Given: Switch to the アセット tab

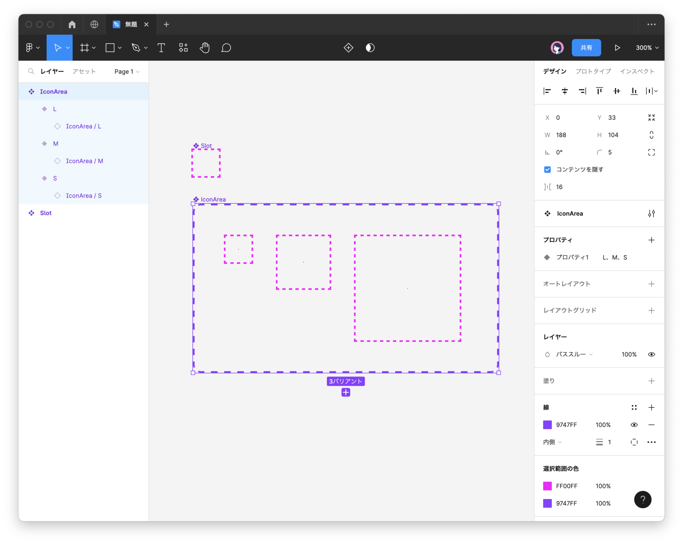Looking at the screenshot, I should click(x=84, y=71).
